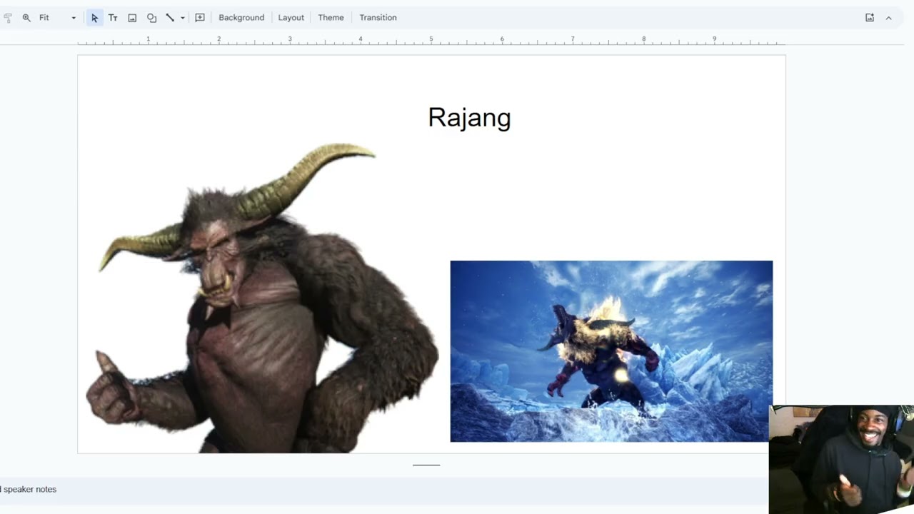Click the horizontal ruler above the slide
This screenshot has width=914, height=514.
click(x=431, y=40)
